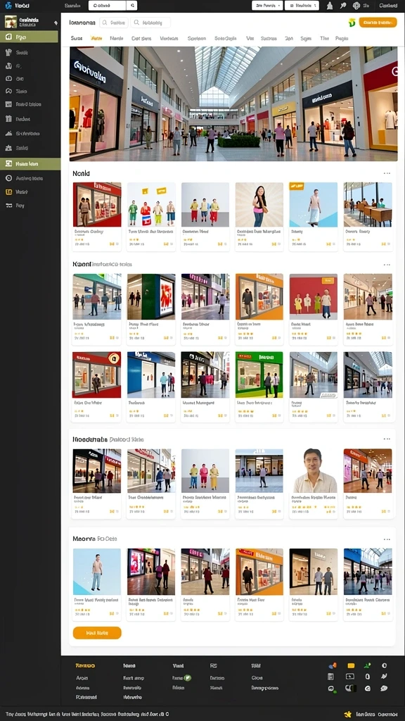Open the gift box sidebar item
The width and height of the screenshot is (405, 721).
(x=8, y=119)
